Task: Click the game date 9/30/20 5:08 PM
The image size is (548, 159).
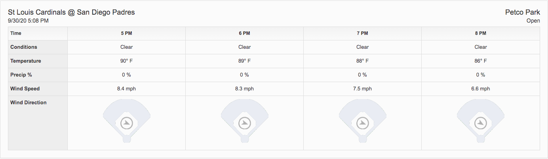Action: point(28,21)
